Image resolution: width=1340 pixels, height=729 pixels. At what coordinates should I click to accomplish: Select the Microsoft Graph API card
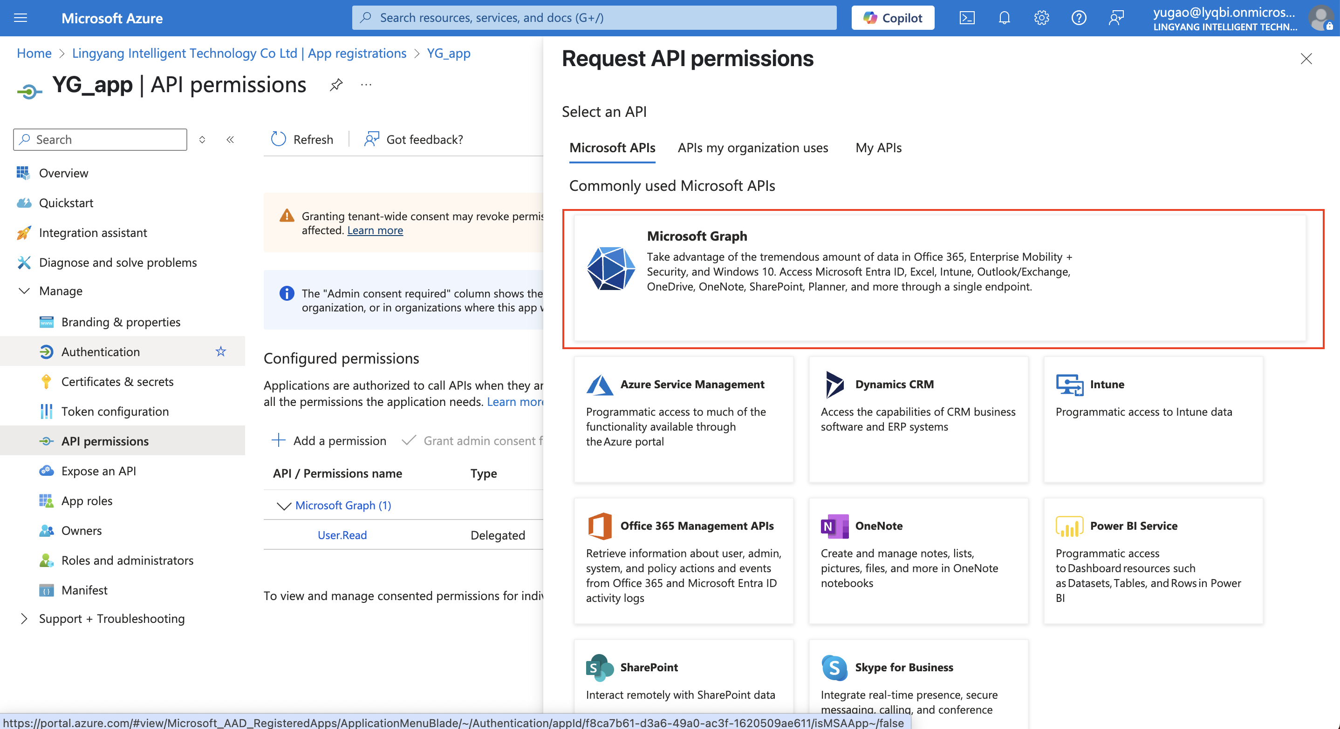(939, 278)
